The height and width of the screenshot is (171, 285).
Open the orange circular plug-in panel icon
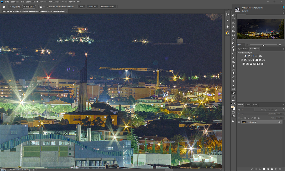[227, 33]
